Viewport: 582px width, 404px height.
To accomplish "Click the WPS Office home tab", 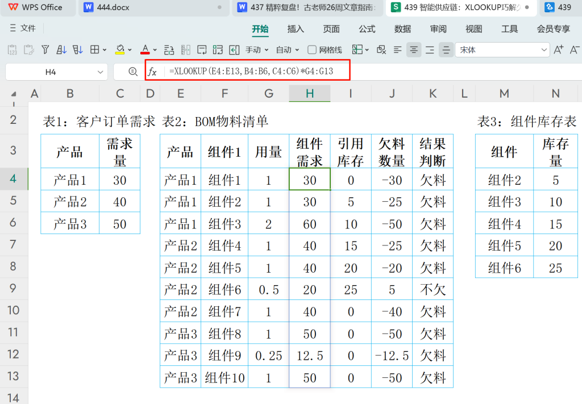I will 36,7.
